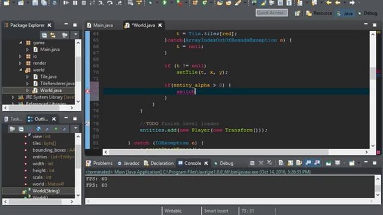Click the Step Over debug icon
Image resolution: width=383 pixels, height=215 pixels.
pyautogui.click(x=110, y=2)
